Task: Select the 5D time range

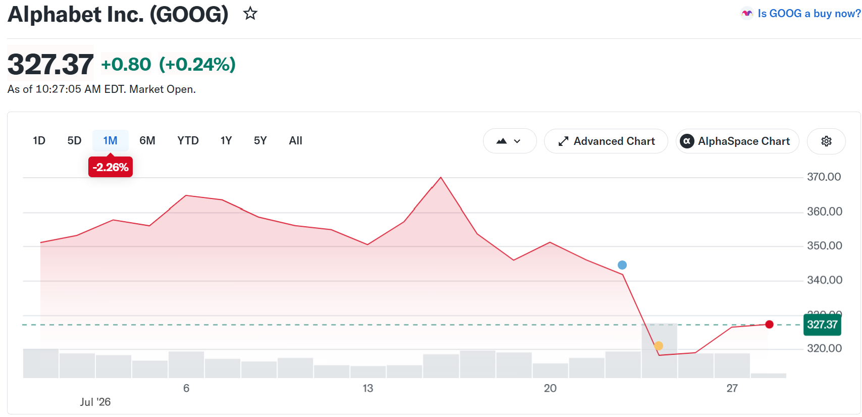Action: pos(74,141)
